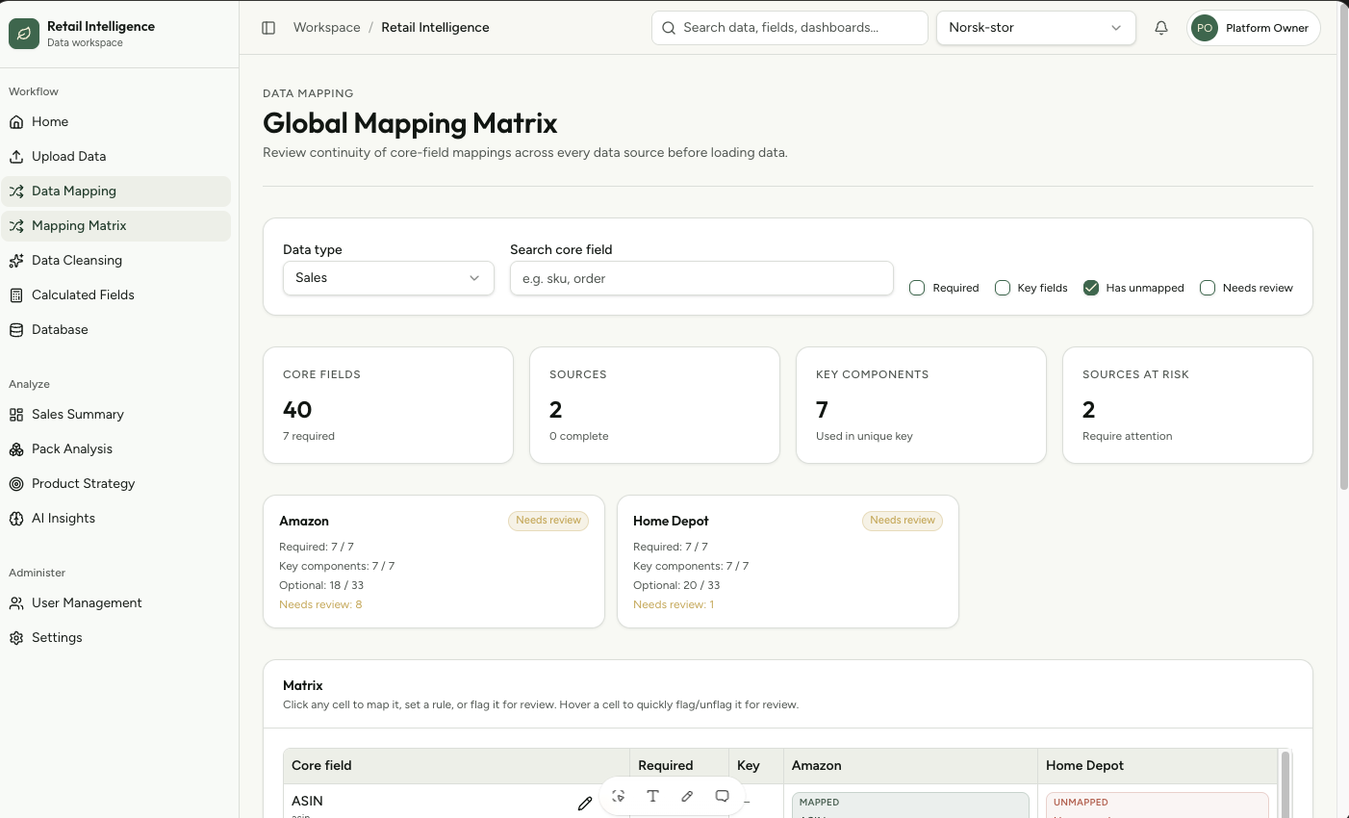Open User Management page
This screenshot has height=818, width=1349.
click(115, 603)
